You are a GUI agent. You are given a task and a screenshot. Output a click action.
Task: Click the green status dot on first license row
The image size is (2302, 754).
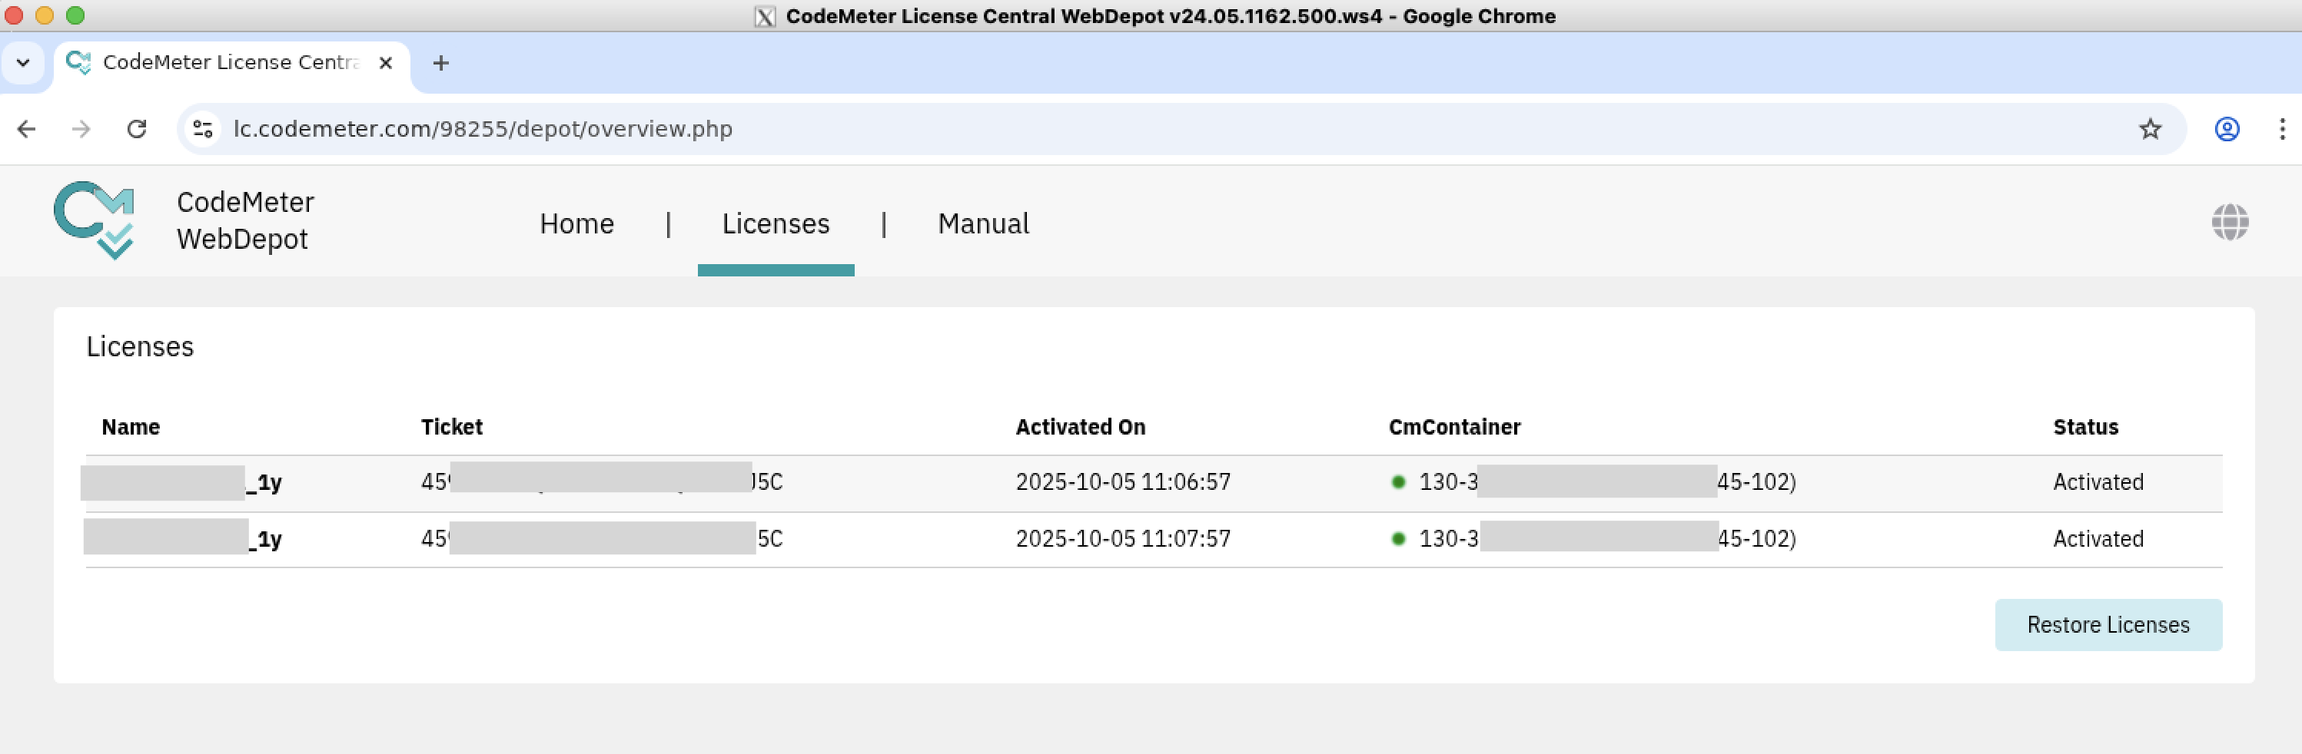point(1399,482)
